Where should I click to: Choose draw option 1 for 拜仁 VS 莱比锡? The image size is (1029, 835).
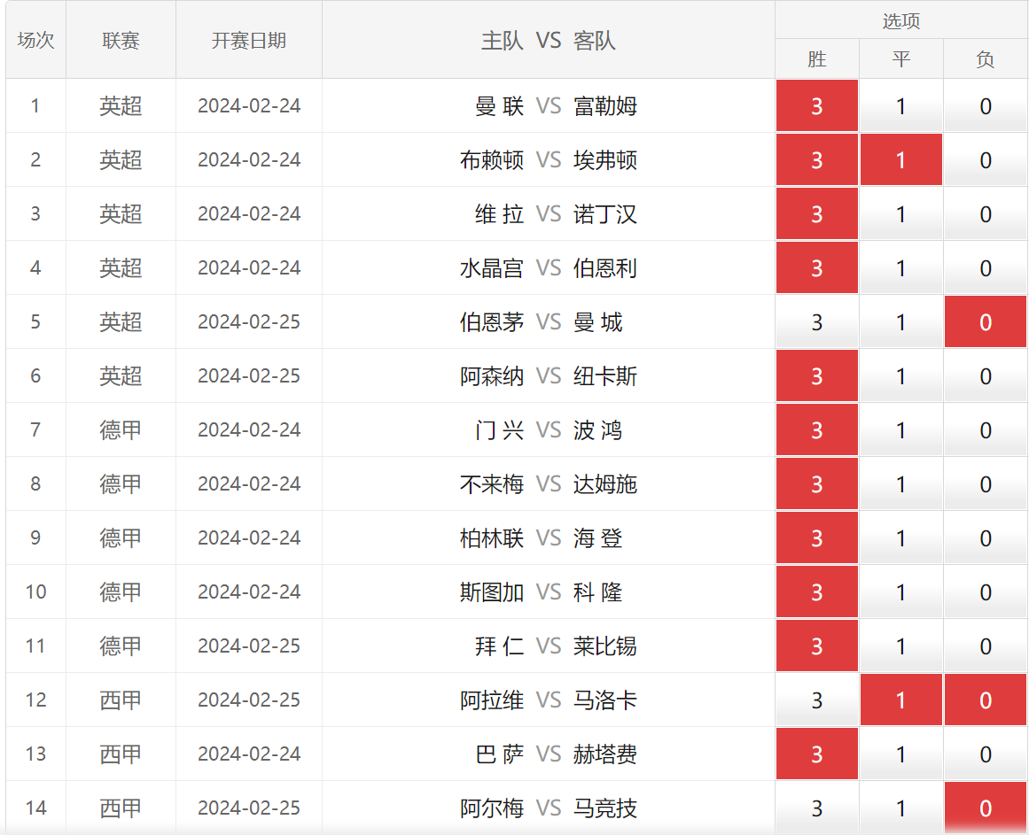pos(901,646)
